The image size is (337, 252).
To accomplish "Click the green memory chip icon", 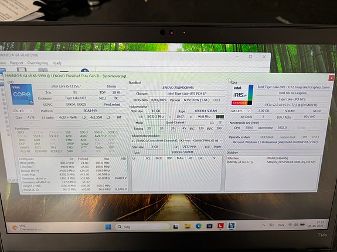I will pos(220,117).
